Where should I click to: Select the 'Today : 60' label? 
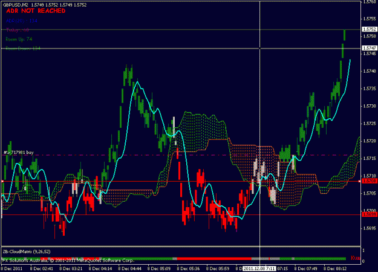point(18,30)
